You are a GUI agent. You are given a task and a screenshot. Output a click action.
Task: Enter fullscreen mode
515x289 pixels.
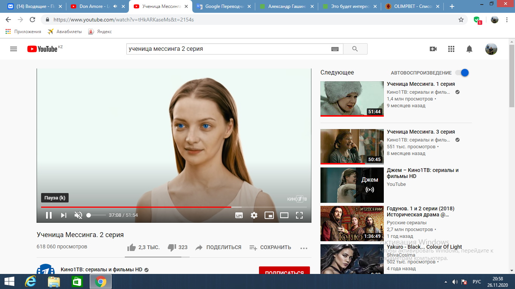299,215
